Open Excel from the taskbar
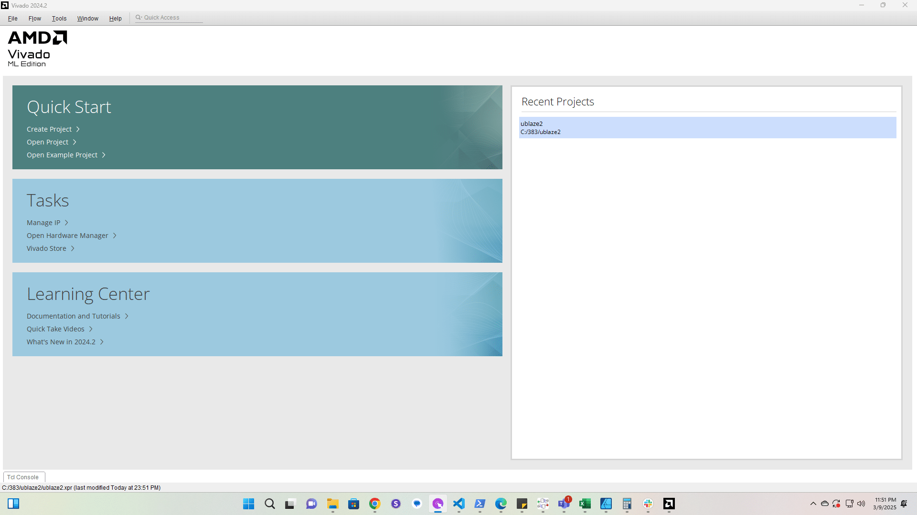This screenshot has height=515, width=917. click(x=585, y=504)
